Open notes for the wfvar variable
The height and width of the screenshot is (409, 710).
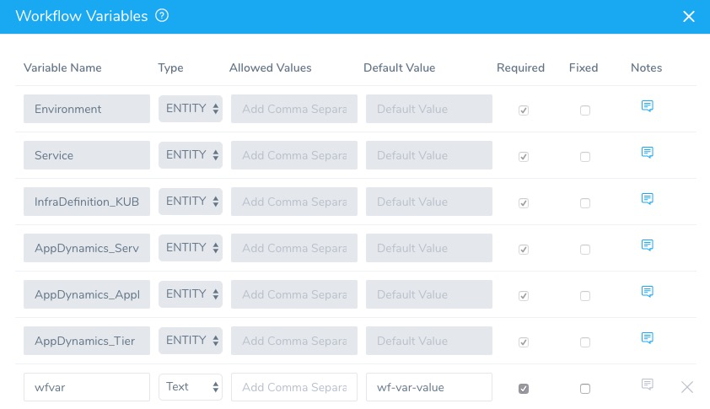click(x=647, y=385)
